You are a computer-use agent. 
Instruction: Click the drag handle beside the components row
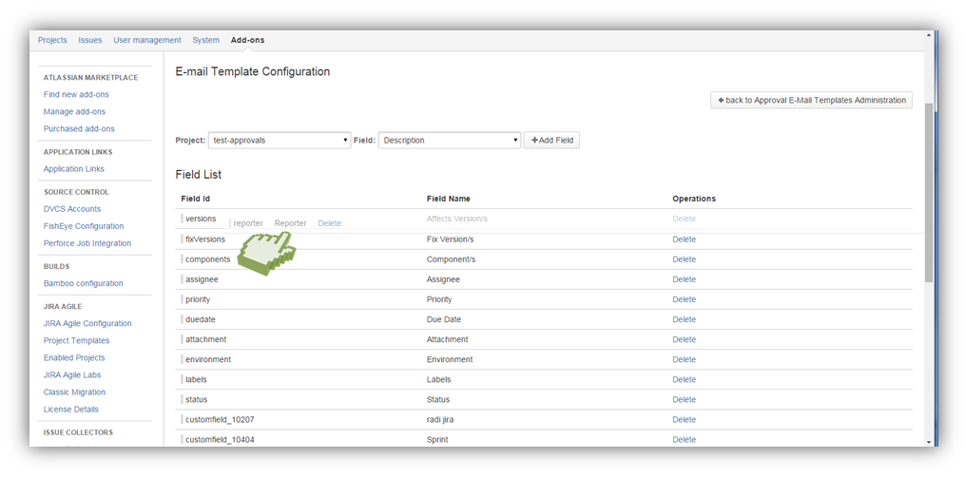[x=182, y=259]
